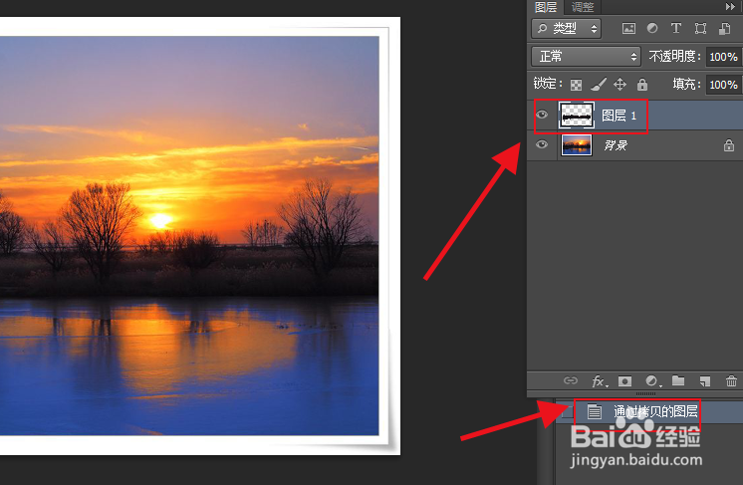This screenshot has width=743, height=485.
Task: Hide 背景 layer with eye icon
Action: click(x=542, y=144)
